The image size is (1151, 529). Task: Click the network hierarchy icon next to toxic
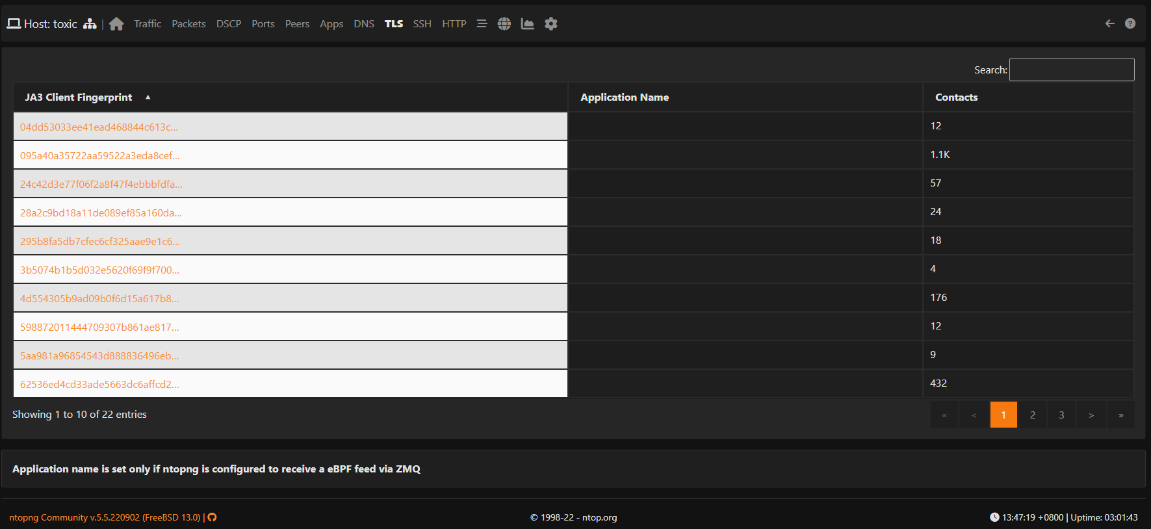point(90,24)
